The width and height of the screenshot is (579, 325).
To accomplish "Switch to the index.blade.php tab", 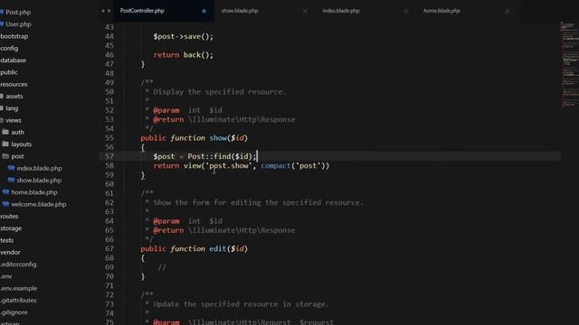I will (x=341, y=11).
